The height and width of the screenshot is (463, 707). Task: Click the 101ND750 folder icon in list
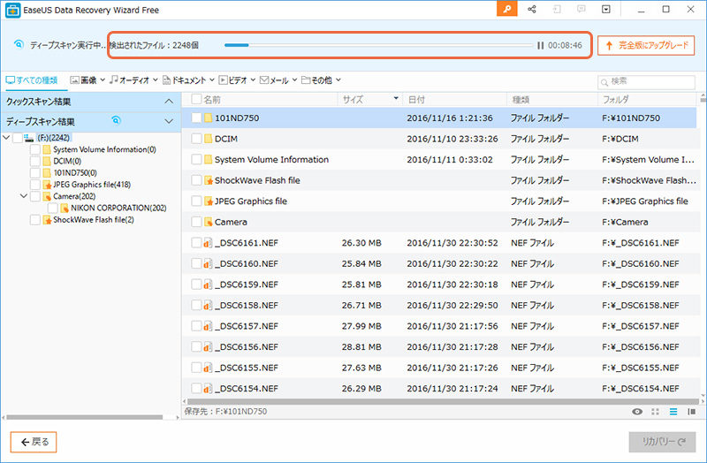click(208, 118)
